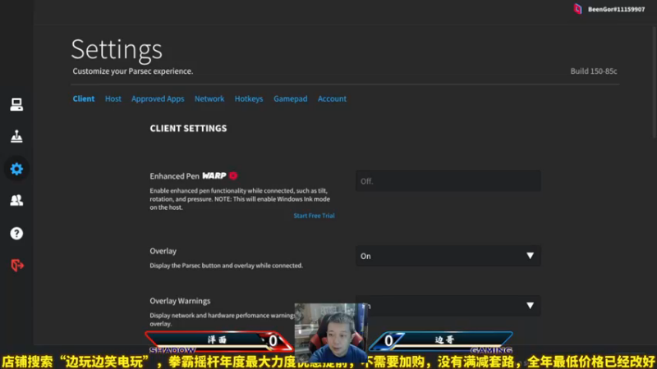The image size is (657, 369).
Task: Open the Approved Apps tab
Action: pos(158,98)
